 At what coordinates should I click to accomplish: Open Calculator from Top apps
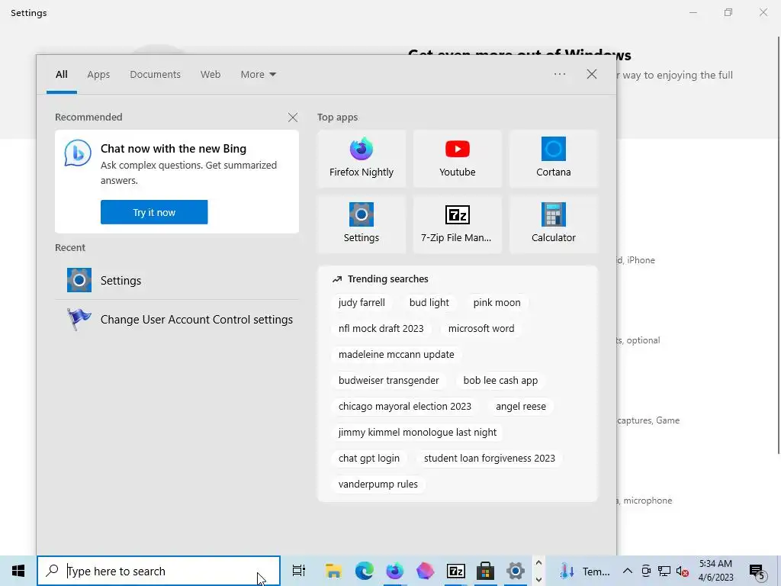(x=554, y=224)
